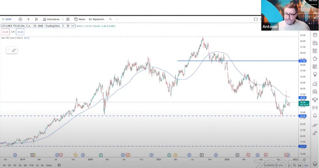Open the news panel in the sidebar

pyautogui.click(x=315, y=43)
